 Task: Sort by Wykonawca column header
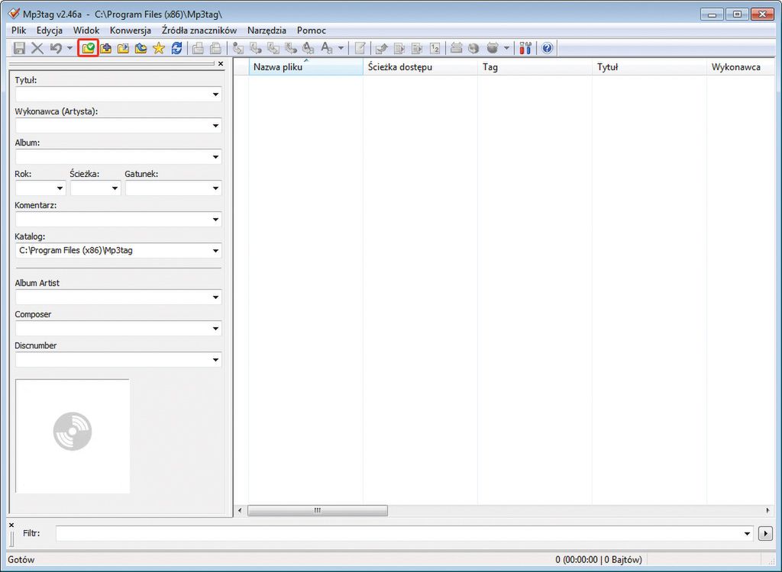click(741, 67)
